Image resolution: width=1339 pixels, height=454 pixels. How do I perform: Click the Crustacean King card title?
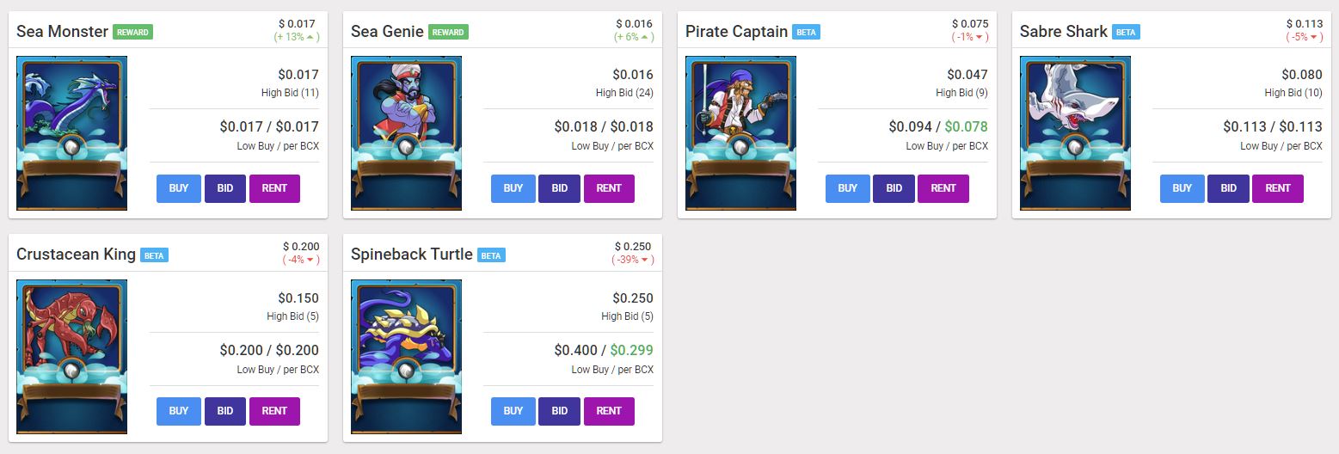click(76, 255)
